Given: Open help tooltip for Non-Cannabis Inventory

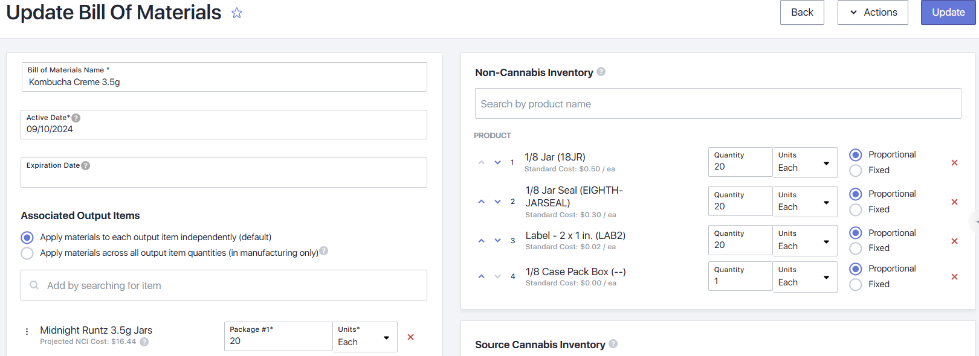Looking at the screenshot, I should pyautogui.click(x=601, y=72).
